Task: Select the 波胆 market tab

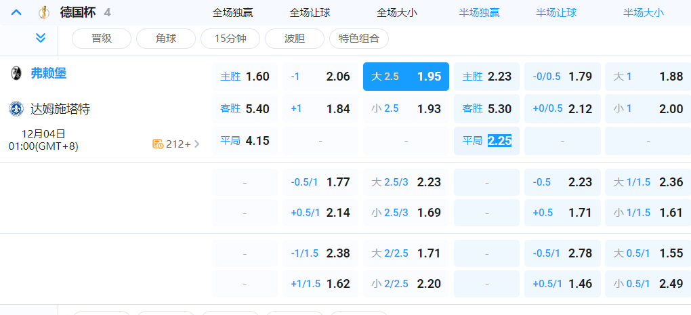Action: click(295, 39)
